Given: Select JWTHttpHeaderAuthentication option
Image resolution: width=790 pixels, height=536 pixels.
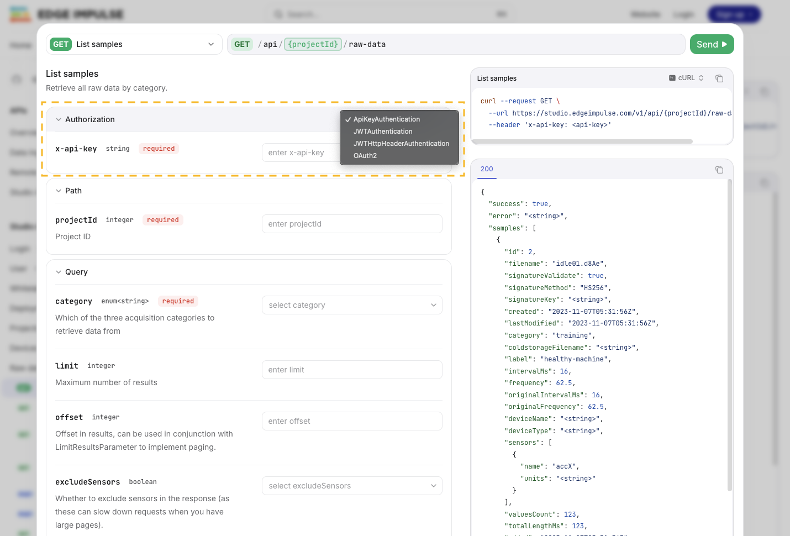Looking at the screenshot, I should (x=401, y=144).
